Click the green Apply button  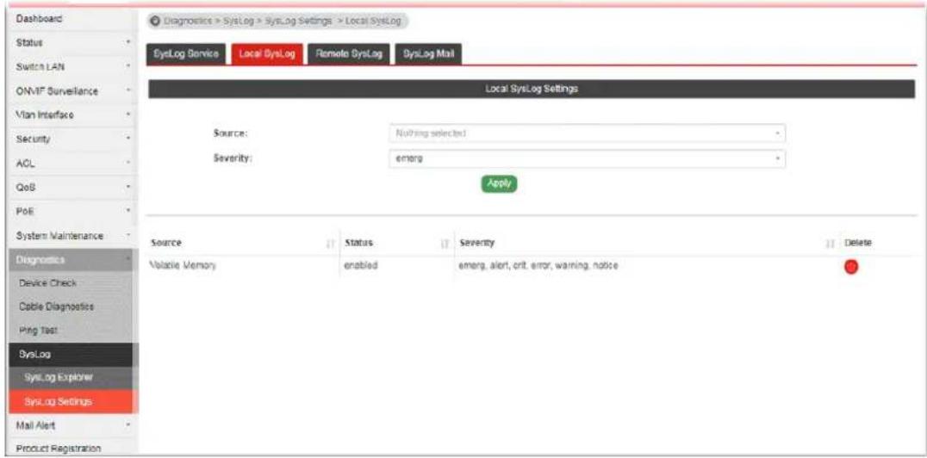[499, 183]
